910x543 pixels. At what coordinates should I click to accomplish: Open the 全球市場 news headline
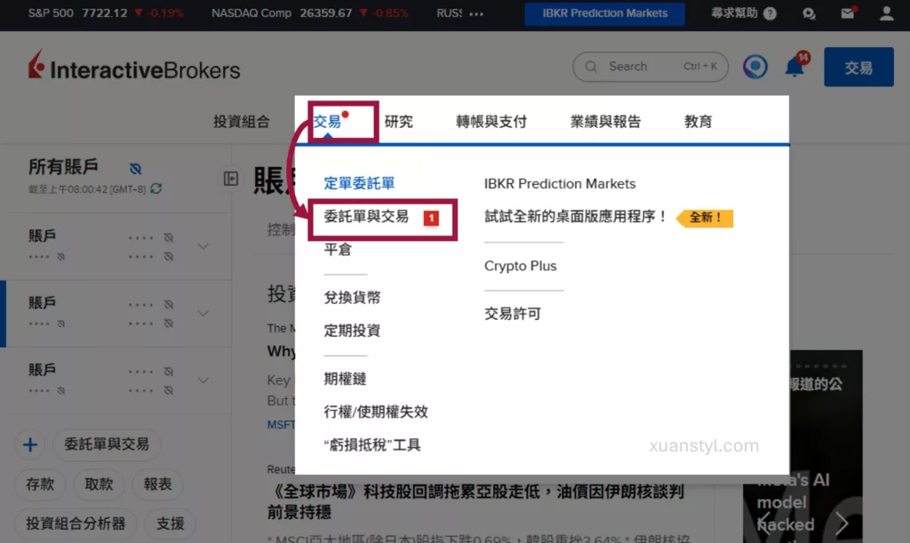pyautogui.click(x=475, y=502)
